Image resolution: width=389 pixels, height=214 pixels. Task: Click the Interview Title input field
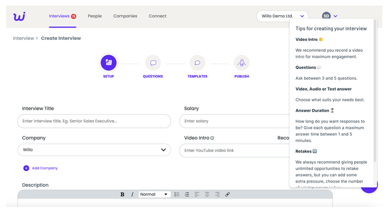coord(94,121)
